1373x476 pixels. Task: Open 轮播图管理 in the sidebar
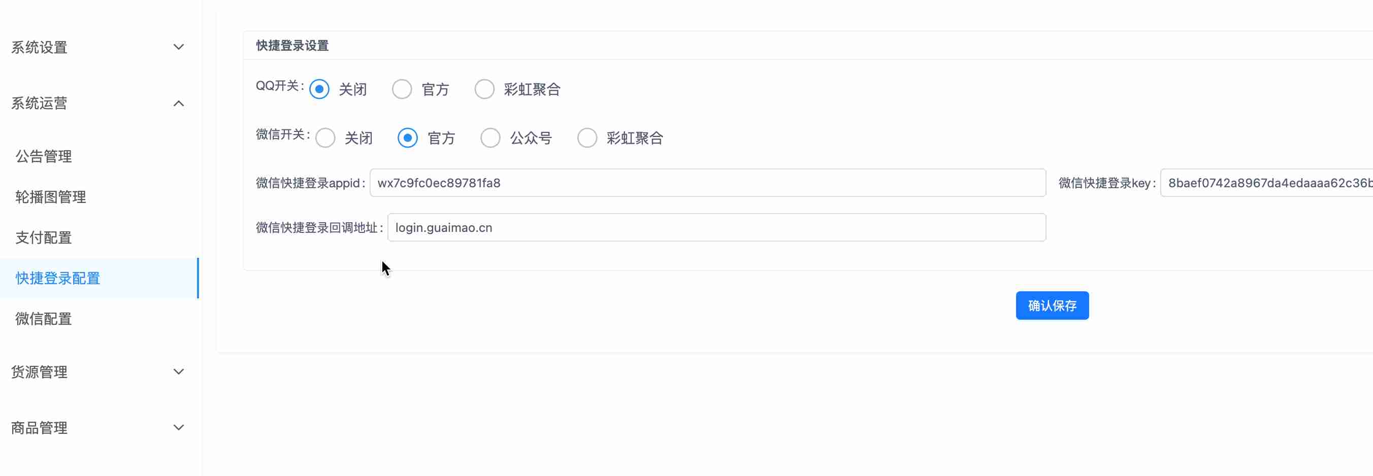[x=51, y=197]
